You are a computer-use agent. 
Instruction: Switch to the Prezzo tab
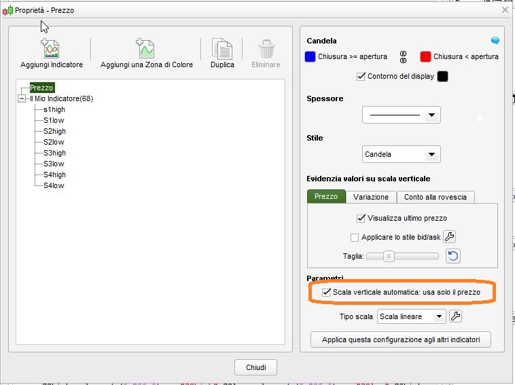click(x=326, y=197)
